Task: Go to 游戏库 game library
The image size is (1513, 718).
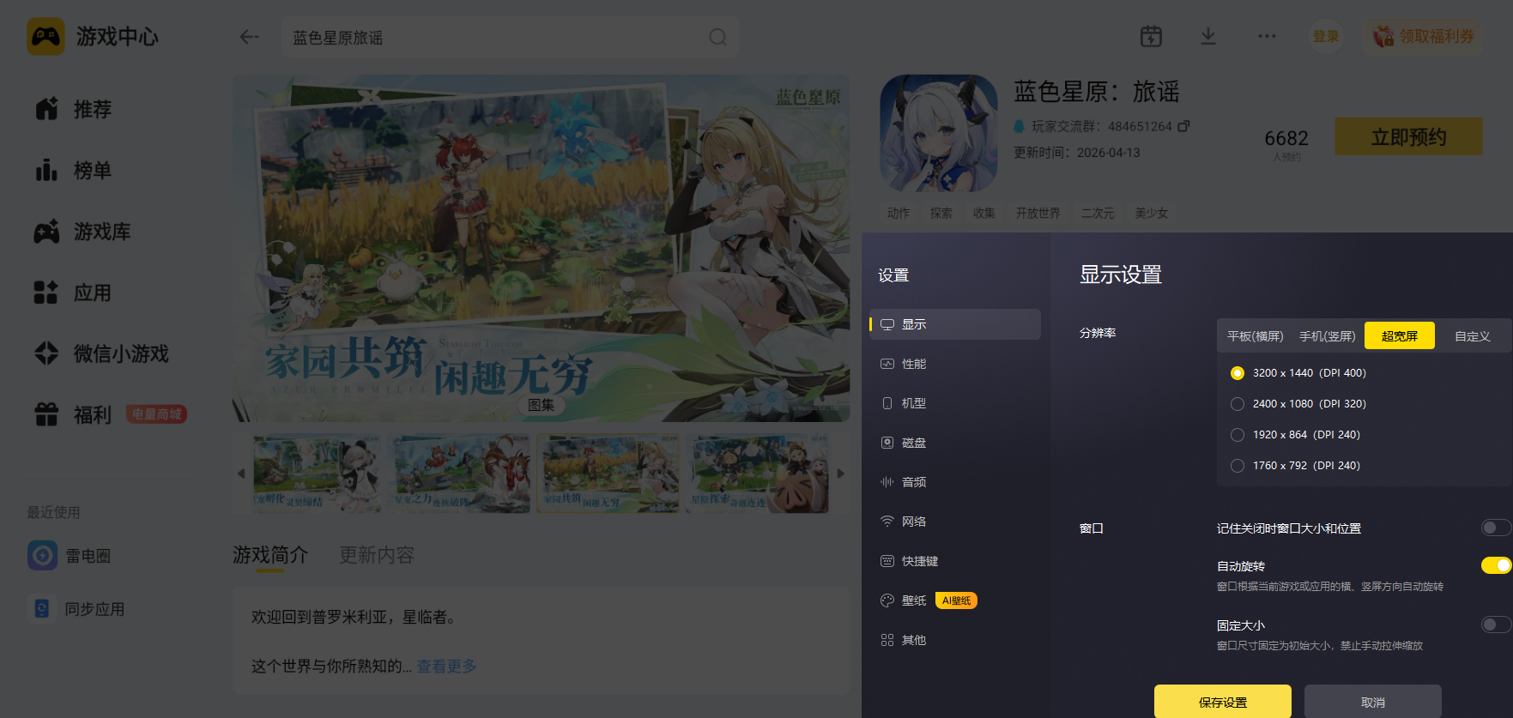Action: (82, 232)
